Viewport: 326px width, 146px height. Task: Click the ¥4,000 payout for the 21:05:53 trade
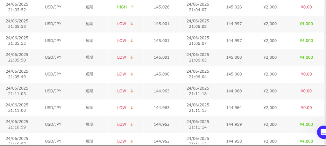click(x=306, y=24)
